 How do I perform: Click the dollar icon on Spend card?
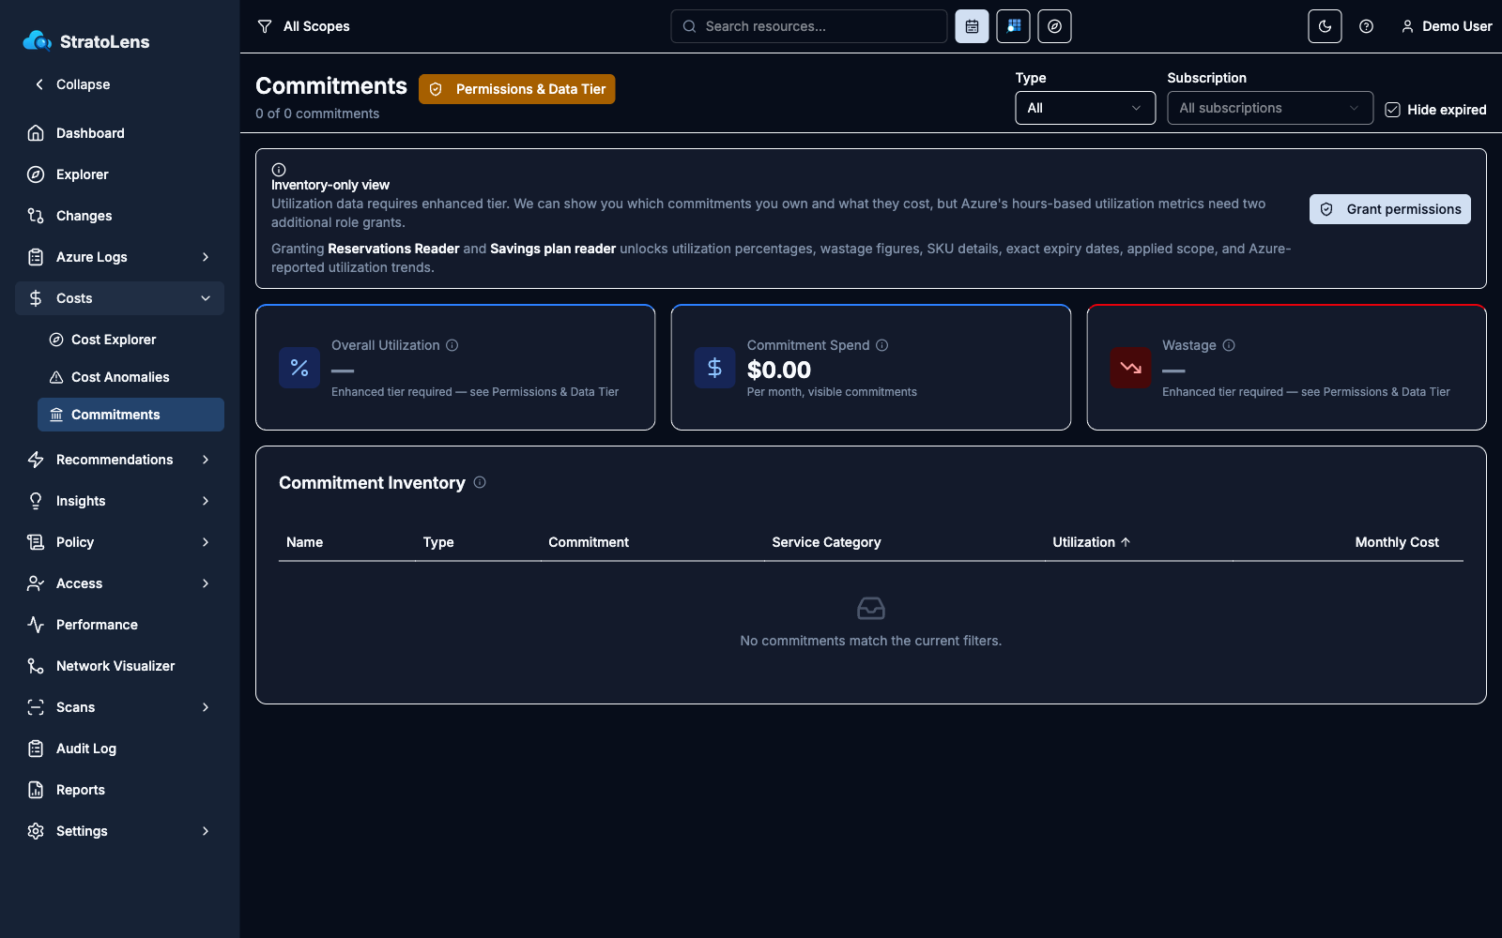[714, 368]
